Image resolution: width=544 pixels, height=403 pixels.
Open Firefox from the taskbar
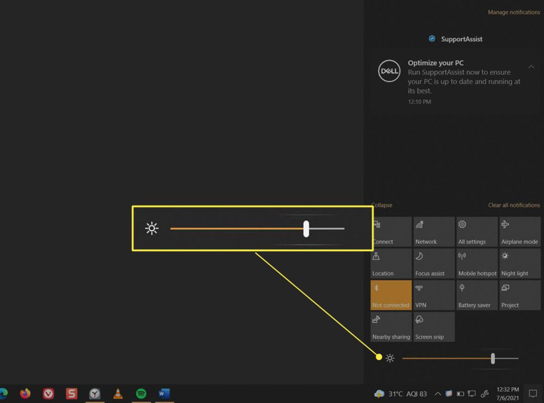(x=25, y=393)
